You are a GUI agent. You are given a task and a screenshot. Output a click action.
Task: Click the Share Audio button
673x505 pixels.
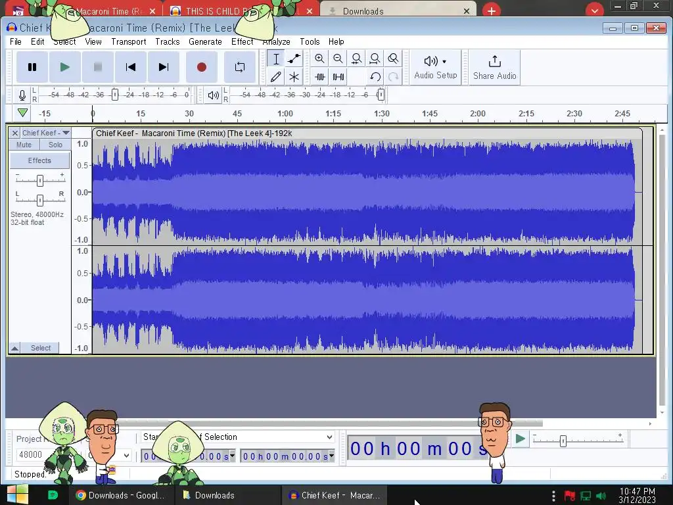pos(494,68)
